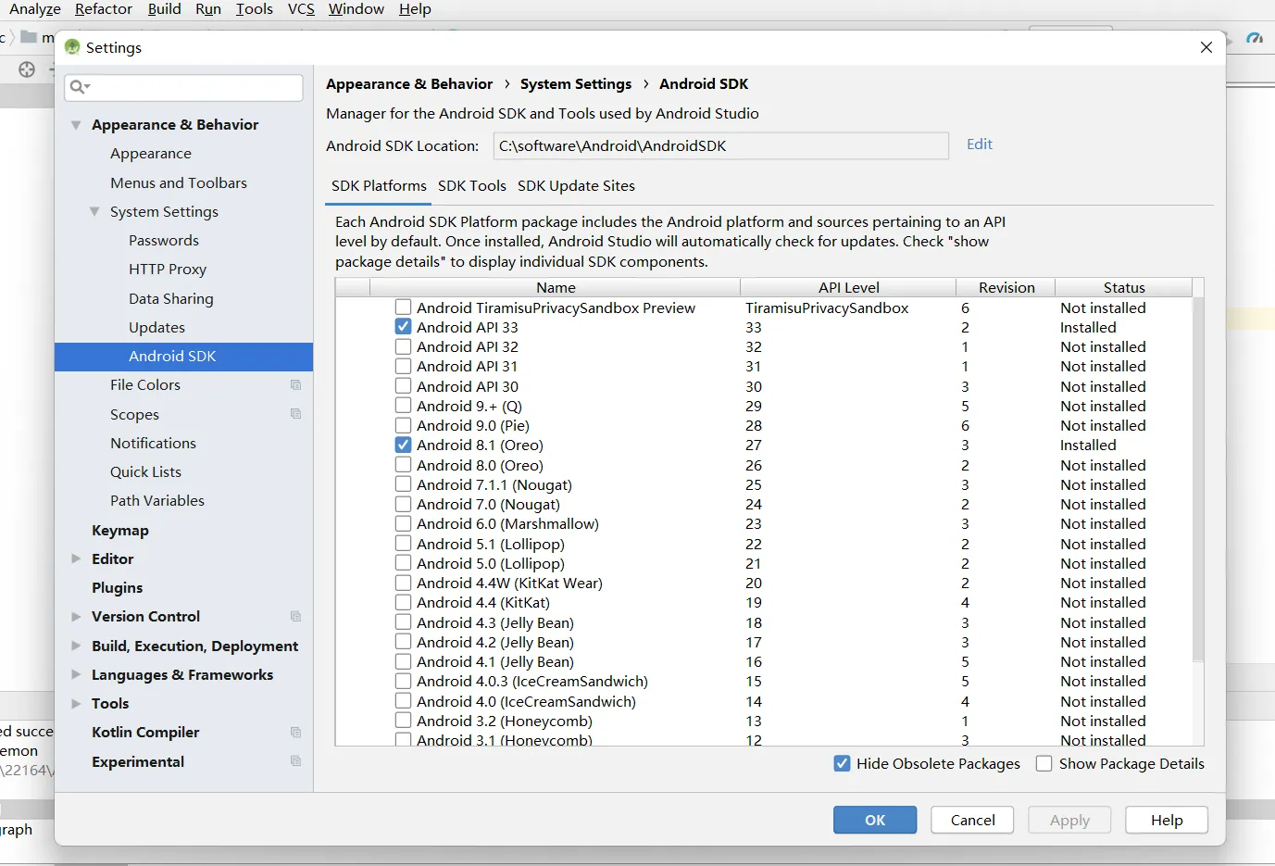1275x866 pixels.
Task: Open the Plugins settings page
Action: (x=117, y=588)
